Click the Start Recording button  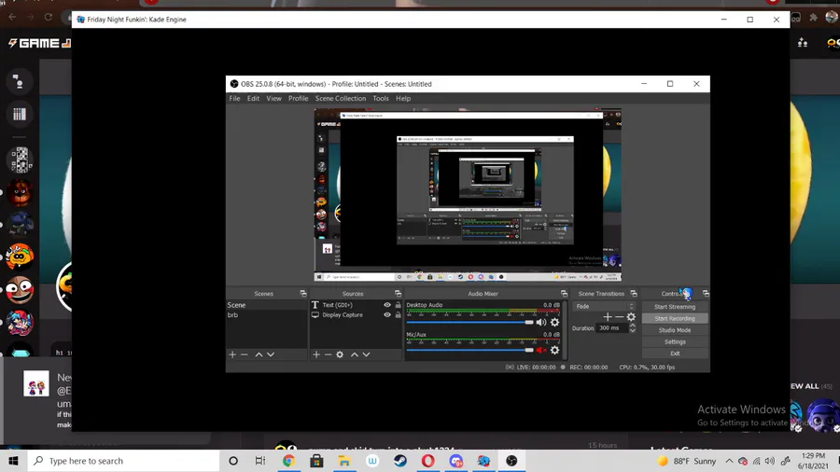[x=675, y=318]
